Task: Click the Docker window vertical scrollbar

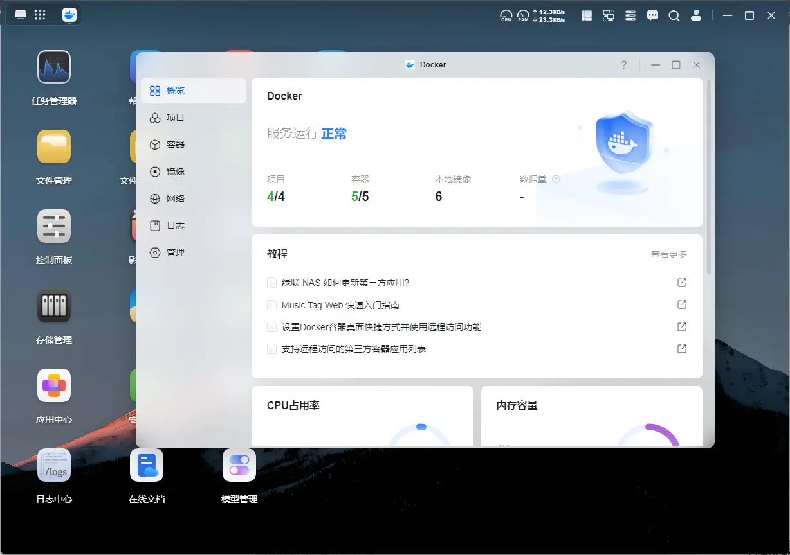Action: click(x=709, y=177)
